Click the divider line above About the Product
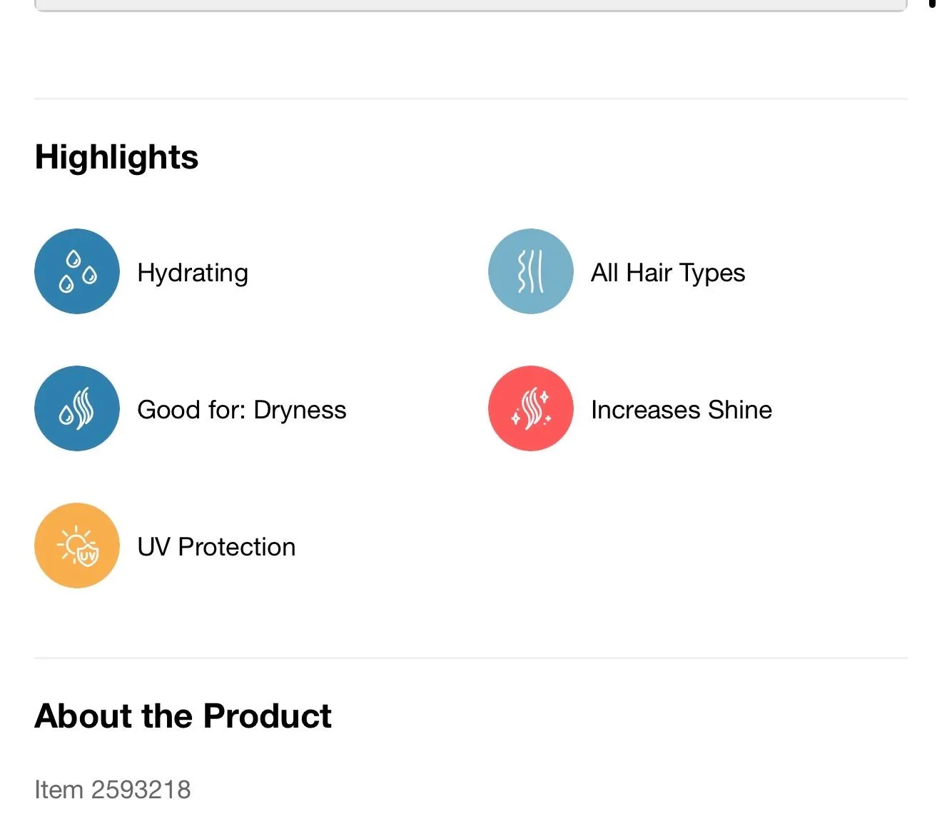942x814 pixels. [x=471, y=658]
